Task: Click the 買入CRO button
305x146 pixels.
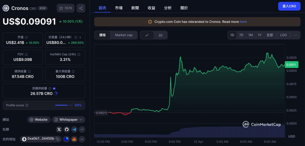Action: pos(289,6)
